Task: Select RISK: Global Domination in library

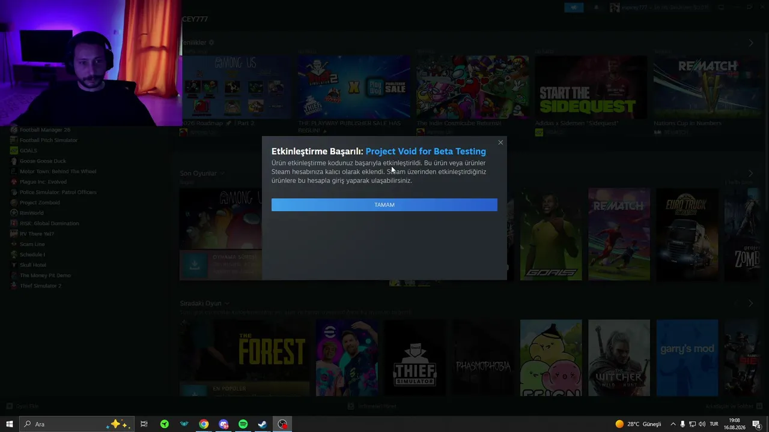Action: tap(49, 223)
